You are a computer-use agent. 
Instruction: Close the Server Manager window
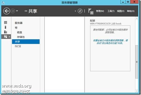[134, 2]
